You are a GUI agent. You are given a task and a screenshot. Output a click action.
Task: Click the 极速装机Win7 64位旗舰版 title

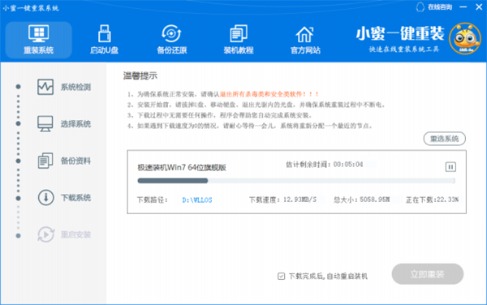coord(182,168)
